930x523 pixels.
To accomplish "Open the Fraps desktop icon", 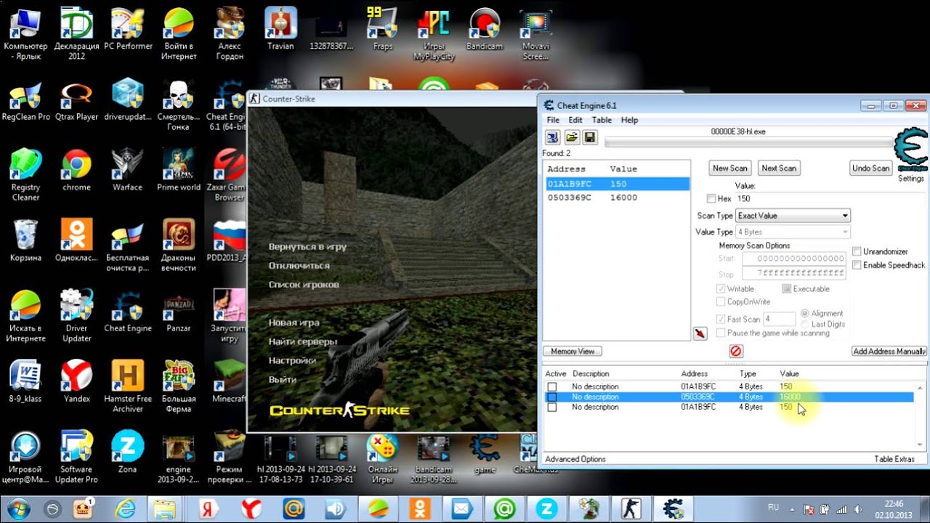I will pyautogui.click(x=383, y=28).
